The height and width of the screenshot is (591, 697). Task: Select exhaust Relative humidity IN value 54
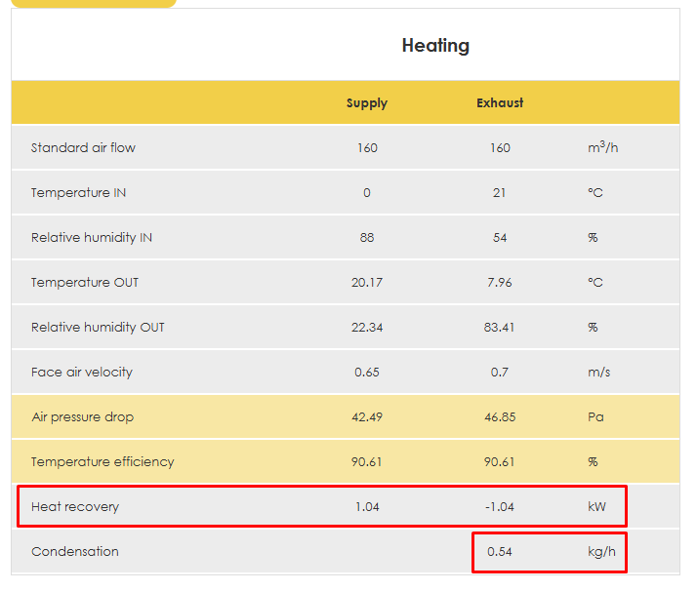click(x=500, y=238)
